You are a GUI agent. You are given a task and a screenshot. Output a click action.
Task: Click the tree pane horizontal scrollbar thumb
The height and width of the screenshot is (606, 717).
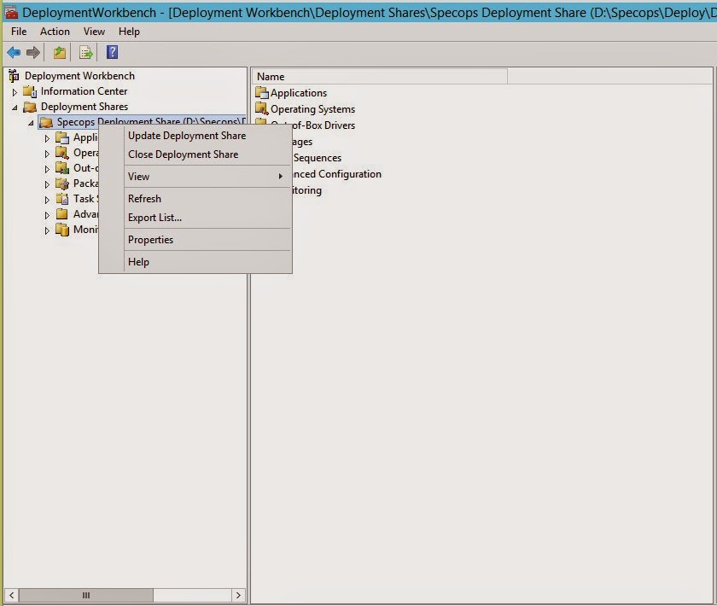[x=86, y=595]
